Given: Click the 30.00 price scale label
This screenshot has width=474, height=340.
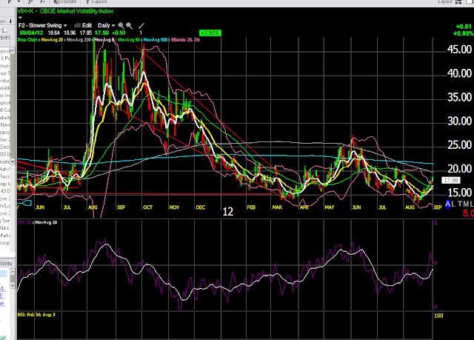Looking at the screenshot, I should click(x=459, y=121).
